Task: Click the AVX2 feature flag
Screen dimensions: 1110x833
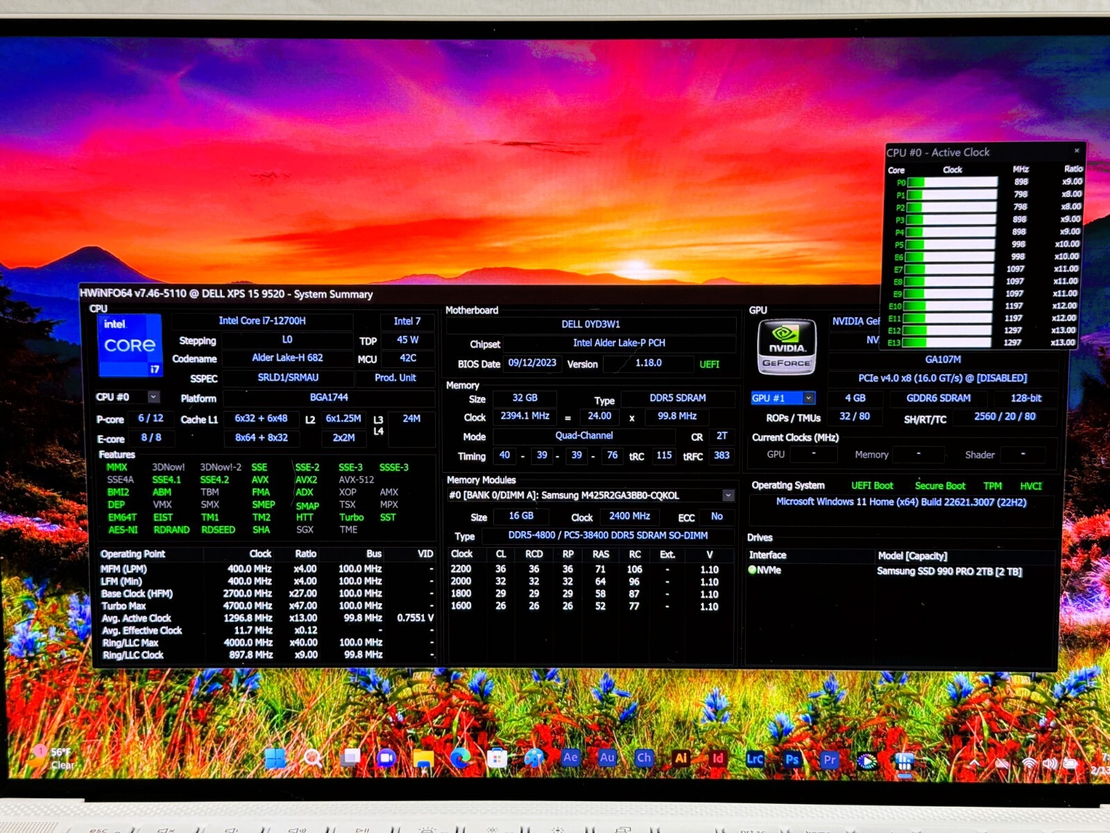Action: [306, 480]
